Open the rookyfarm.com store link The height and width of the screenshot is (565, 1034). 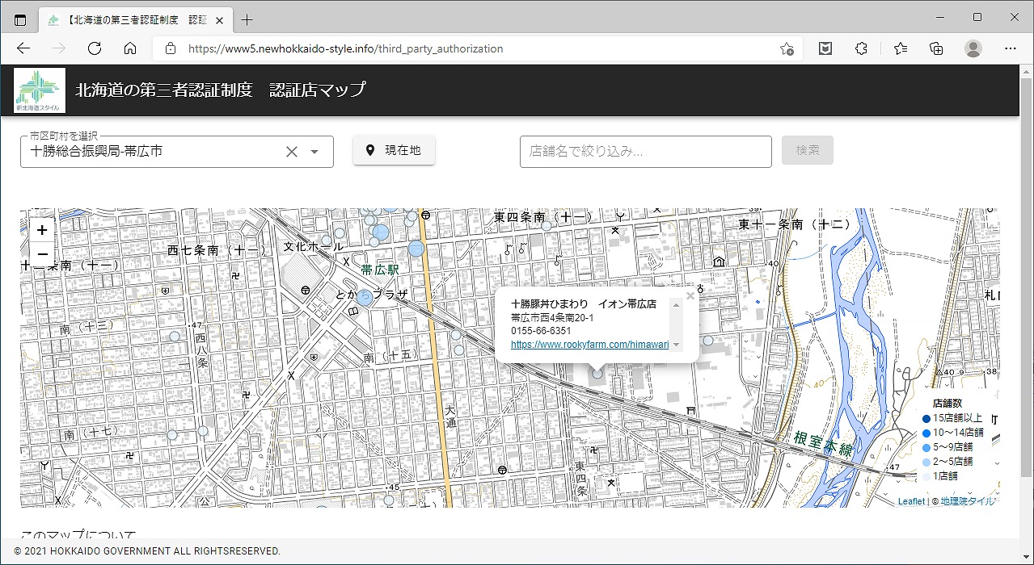(x=589, y=344)
